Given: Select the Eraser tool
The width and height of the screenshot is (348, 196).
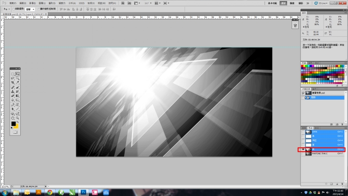Looking at the screenshot, I should (x=13, y=96).
